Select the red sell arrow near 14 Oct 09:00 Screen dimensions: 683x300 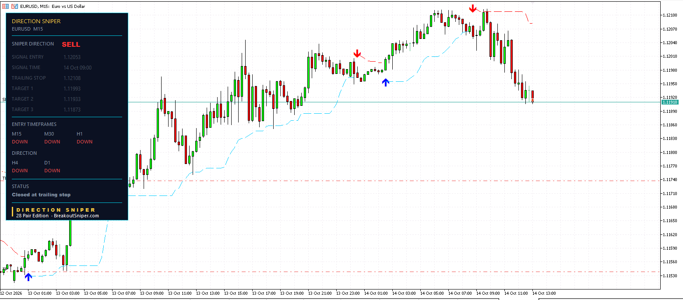point(473,8)
